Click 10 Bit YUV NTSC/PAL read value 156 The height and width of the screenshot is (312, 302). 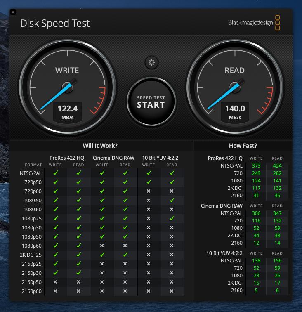pos(277,261)
